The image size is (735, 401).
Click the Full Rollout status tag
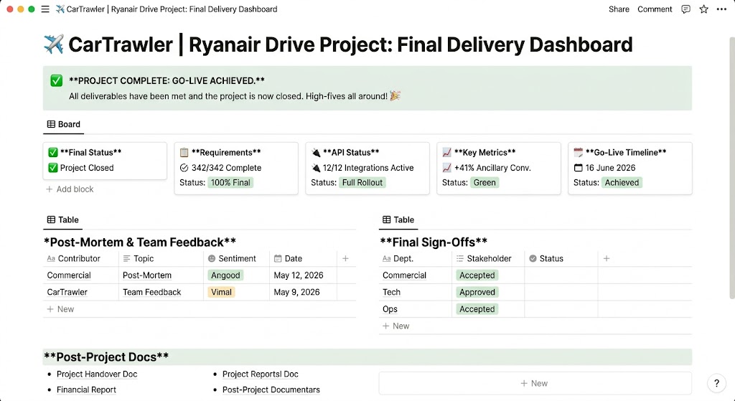coord(362,183)
